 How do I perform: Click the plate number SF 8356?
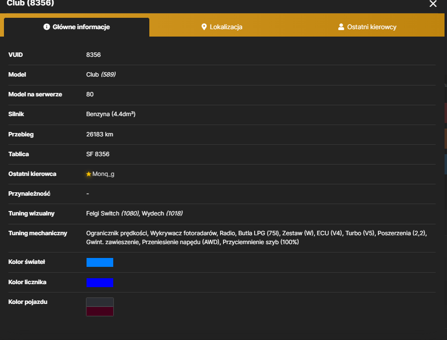coord(98,154)
